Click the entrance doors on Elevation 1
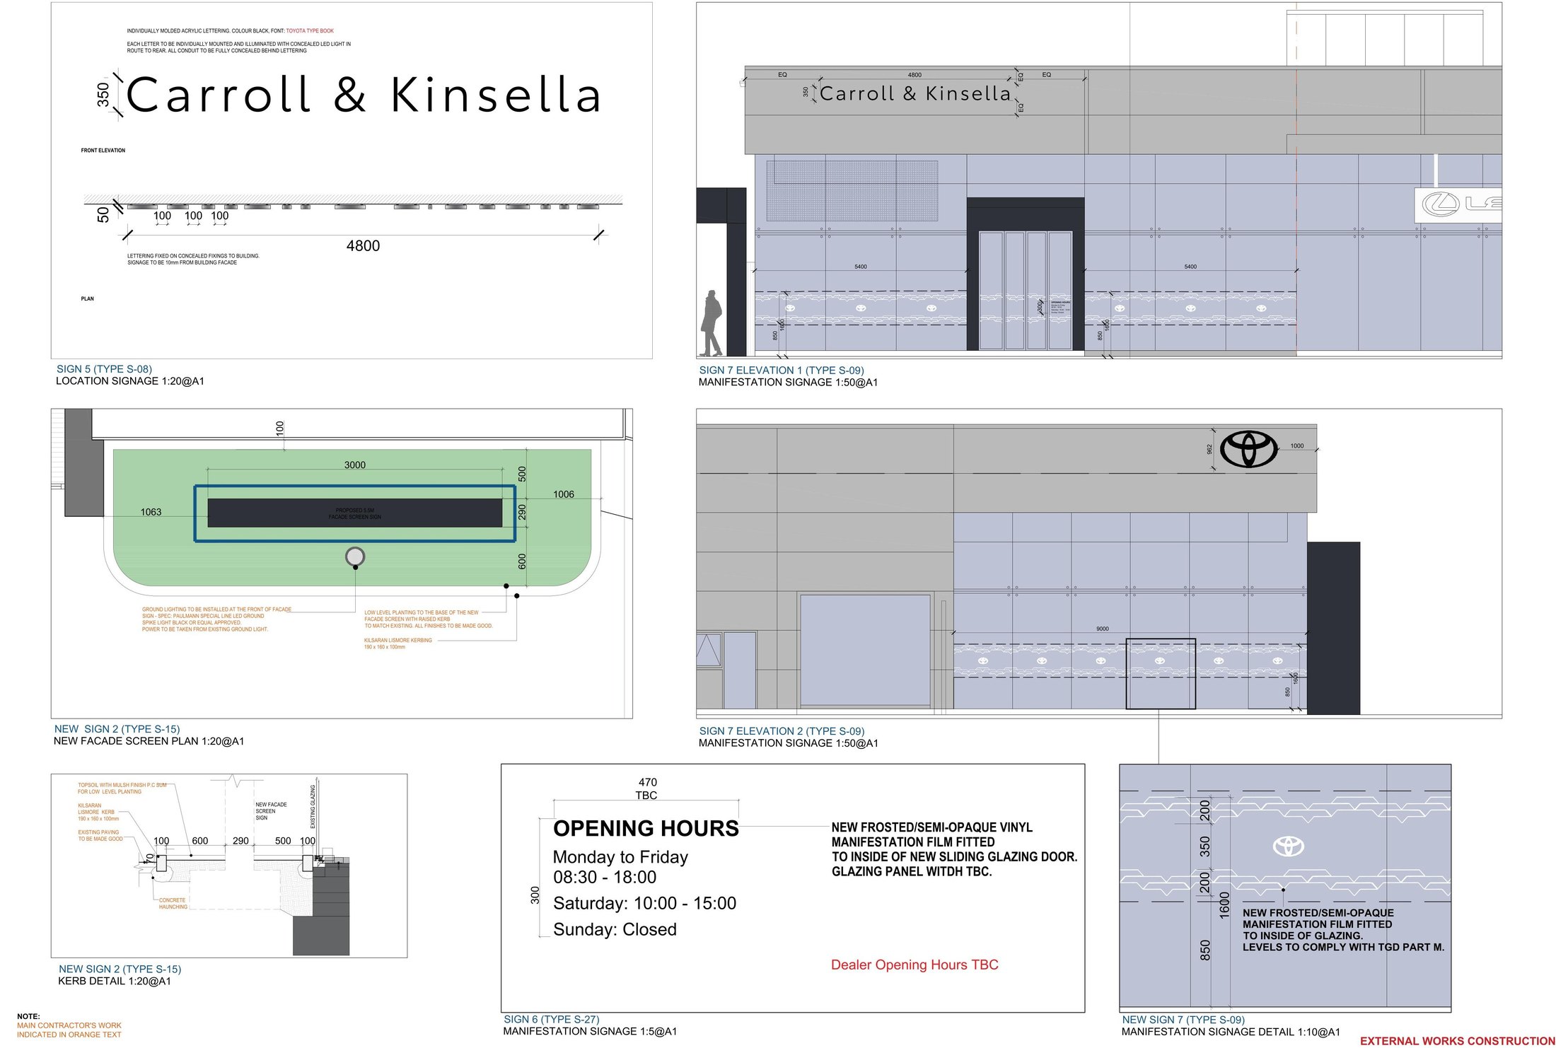The image size is (1556, 1048). click(x=1026, y=290)
